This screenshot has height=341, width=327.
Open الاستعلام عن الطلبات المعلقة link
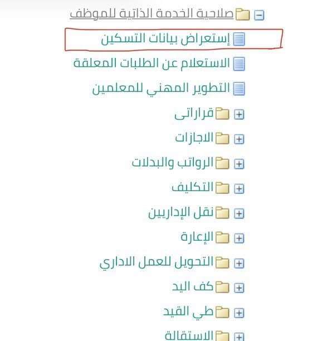coord(152,64)
